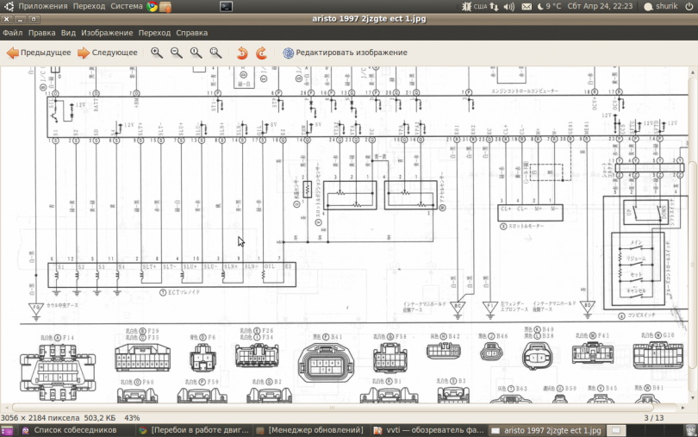Image resolution: width=698 pixels, height=437 pixels.
Task: Select the normal size zoom icon
Action: tap(196, 53)
